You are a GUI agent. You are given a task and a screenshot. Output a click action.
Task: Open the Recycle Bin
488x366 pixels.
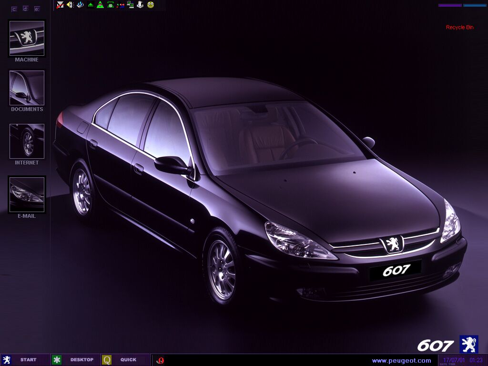(x=460, y=27)
